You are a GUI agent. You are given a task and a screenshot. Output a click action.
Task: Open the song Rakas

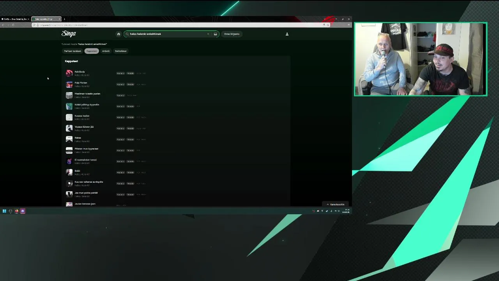78,138
